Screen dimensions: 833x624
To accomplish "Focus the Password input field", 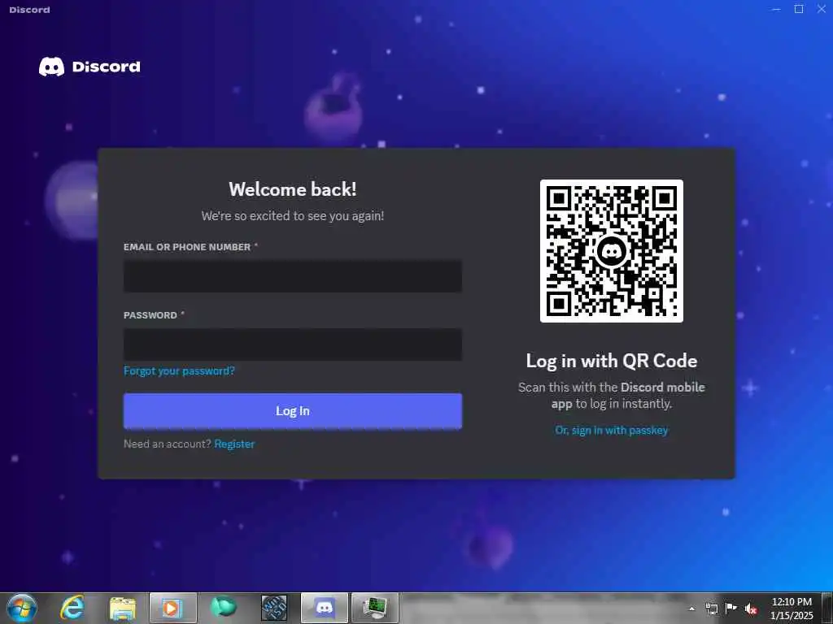I will click(x=292, y=344).
